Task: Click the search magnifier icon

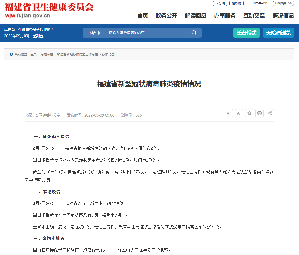Action: coord(194,33)
